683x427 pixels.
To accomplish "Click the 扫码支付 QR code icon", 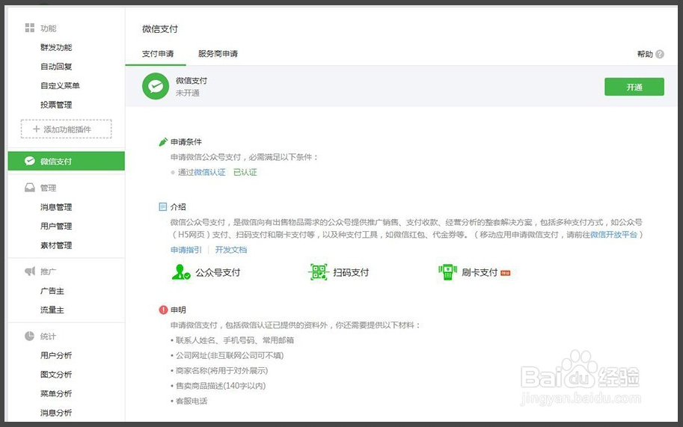I will tap(319, 272).
